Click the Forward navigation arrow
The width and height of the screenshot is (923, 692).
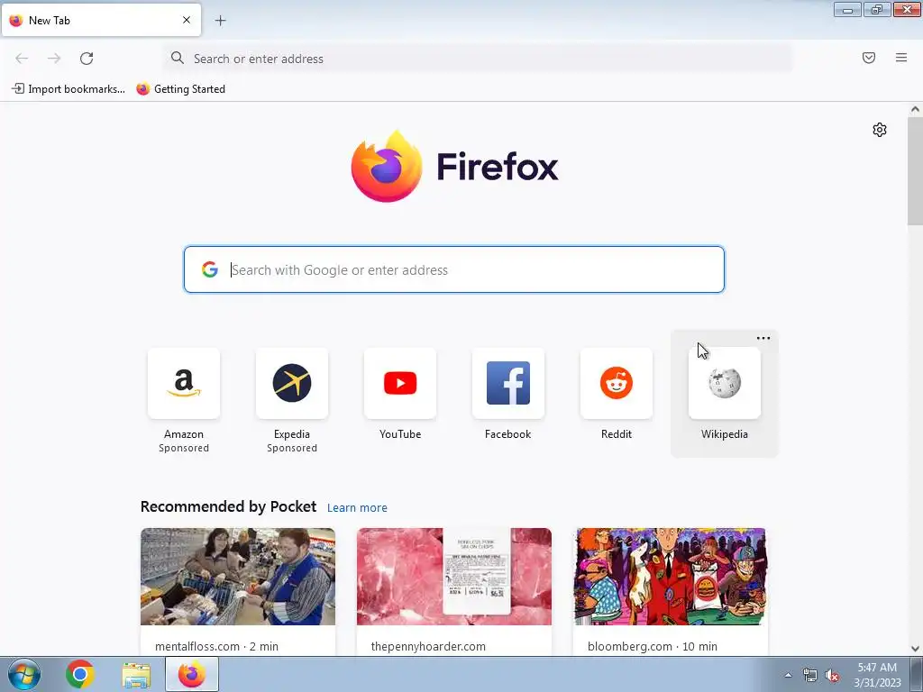tap(54, 59)
